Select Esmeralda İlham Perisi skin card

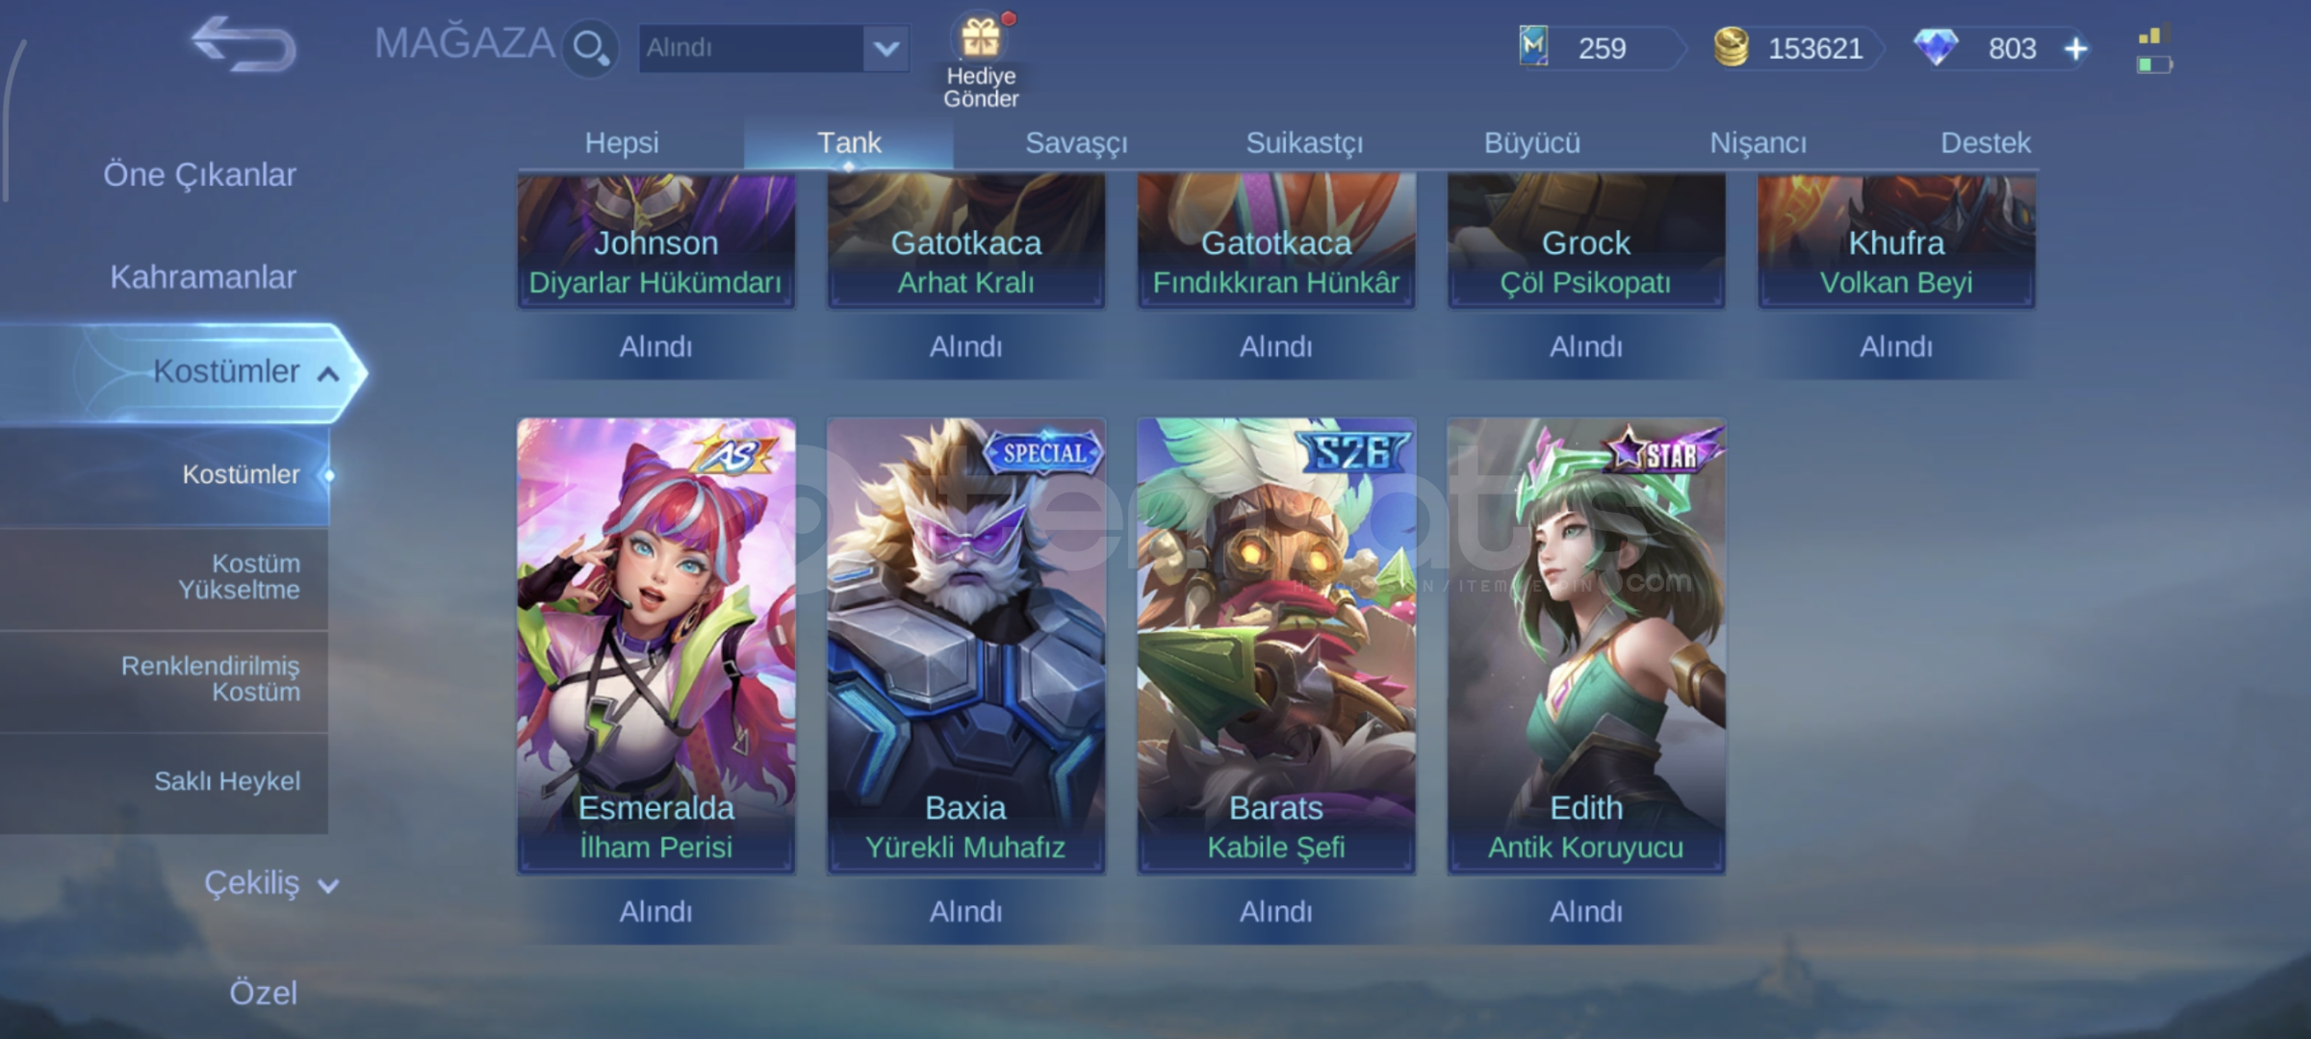point(655,646)
